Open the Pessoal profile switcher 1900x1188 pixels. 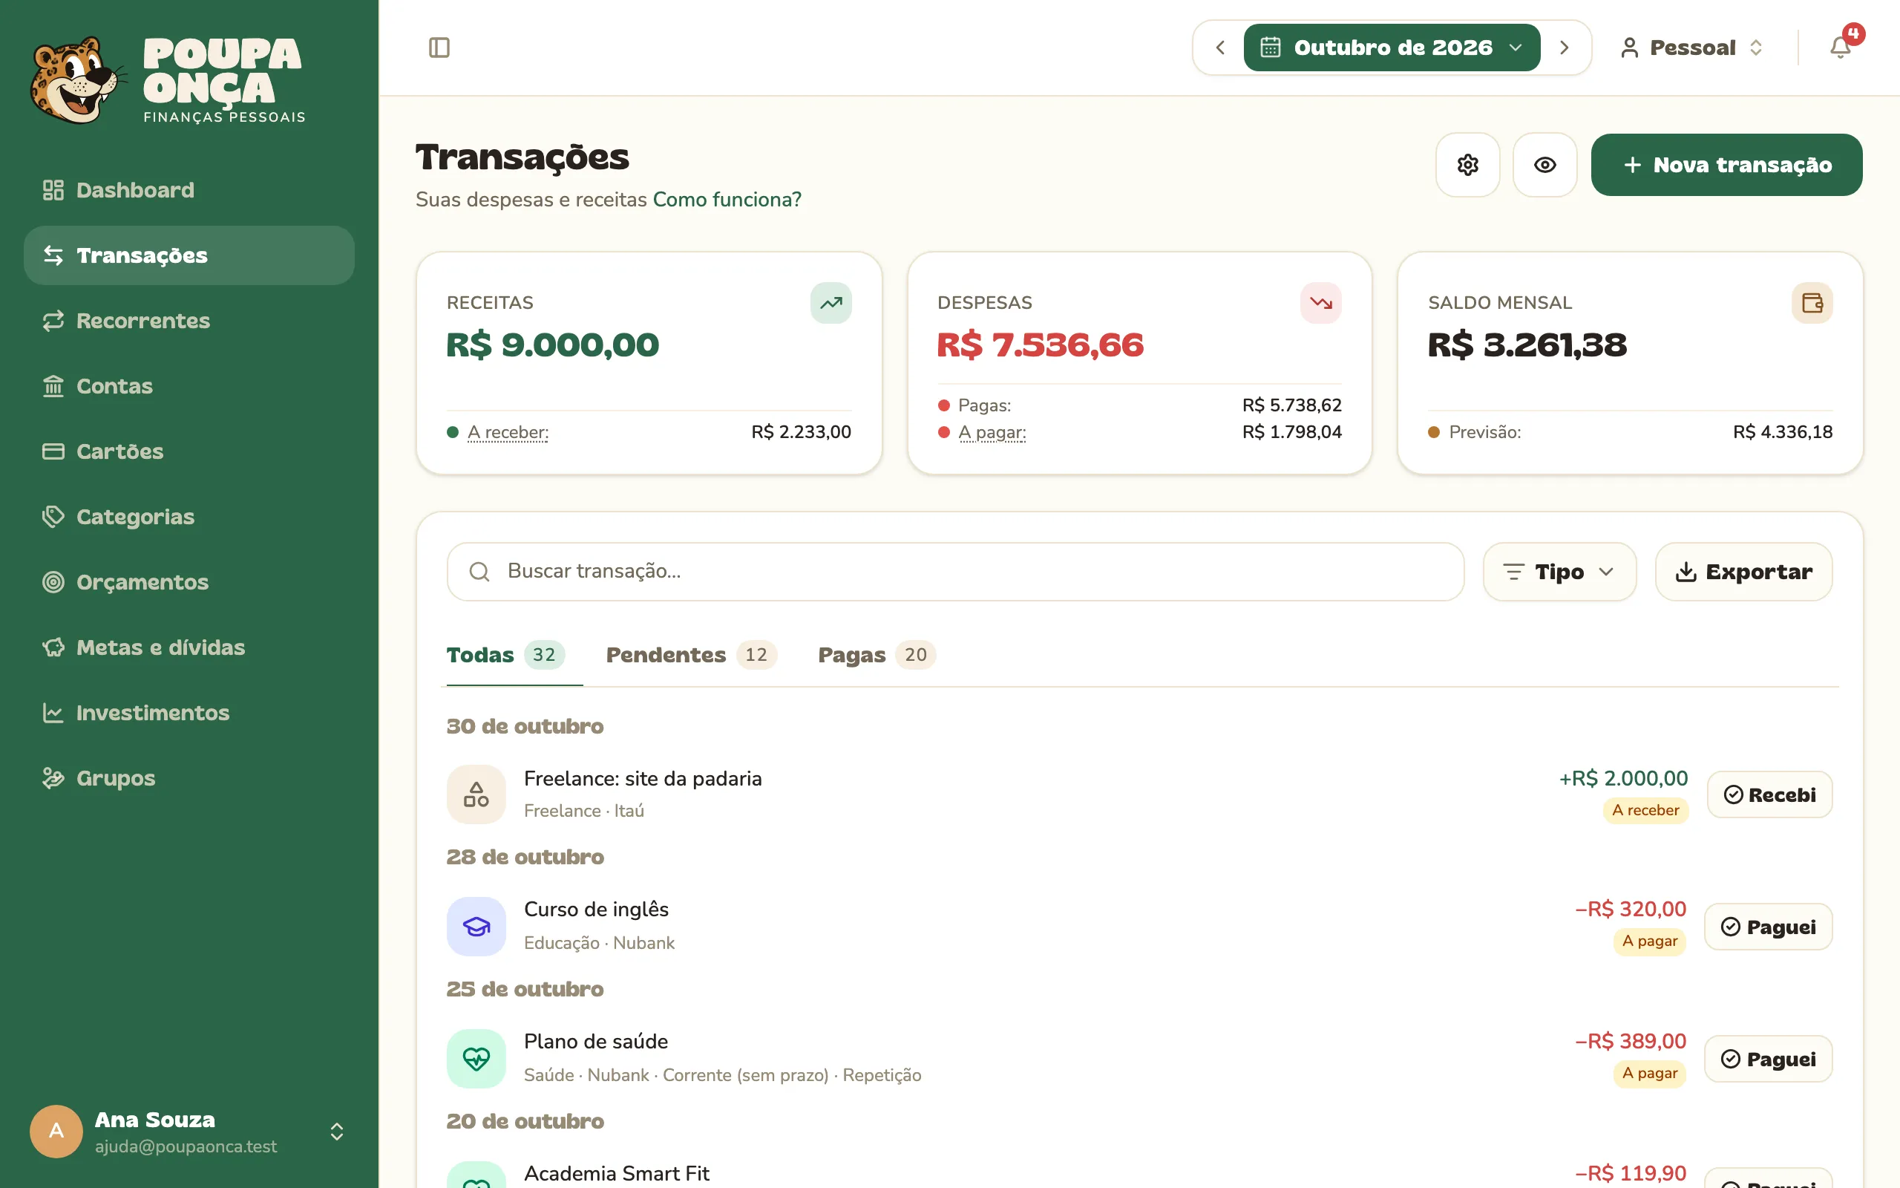[1693, 48]
